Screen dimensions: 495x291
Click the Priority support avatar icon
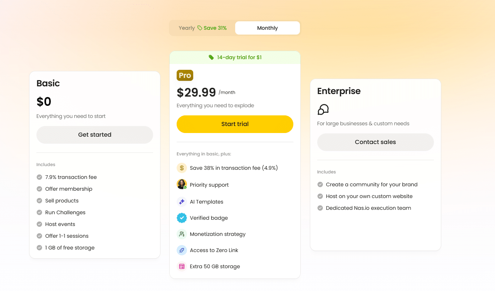[x=182, y=184]
